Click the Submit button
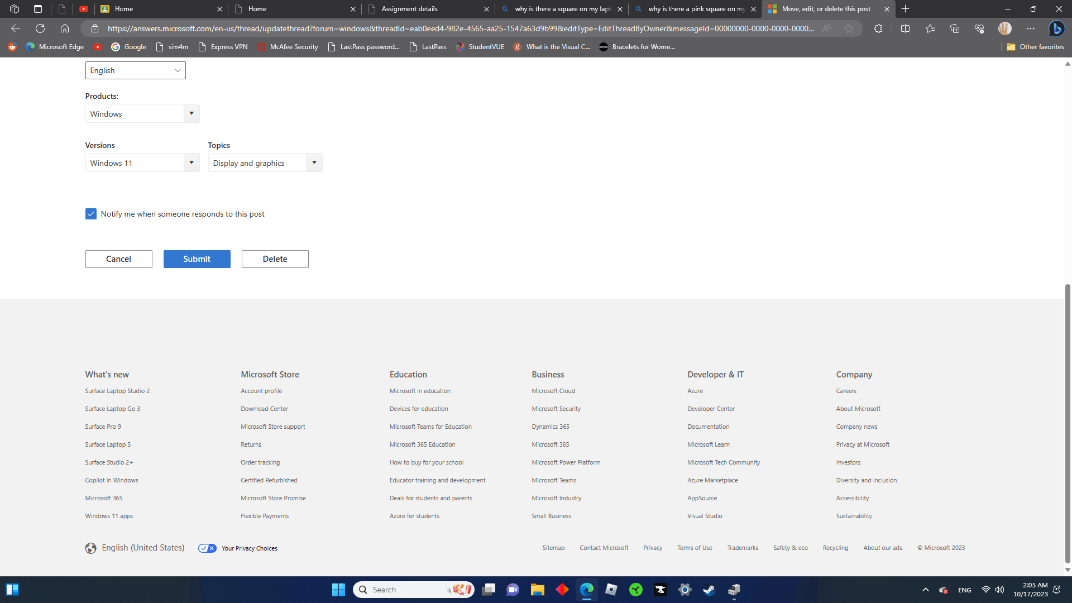 coord(197,259)
